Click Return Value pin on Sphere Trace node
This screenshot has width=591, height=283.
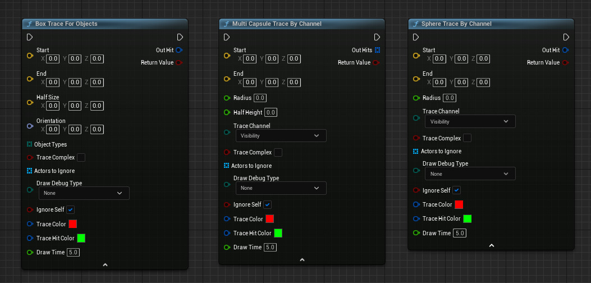pyautogui.click(x=565, y=63)
